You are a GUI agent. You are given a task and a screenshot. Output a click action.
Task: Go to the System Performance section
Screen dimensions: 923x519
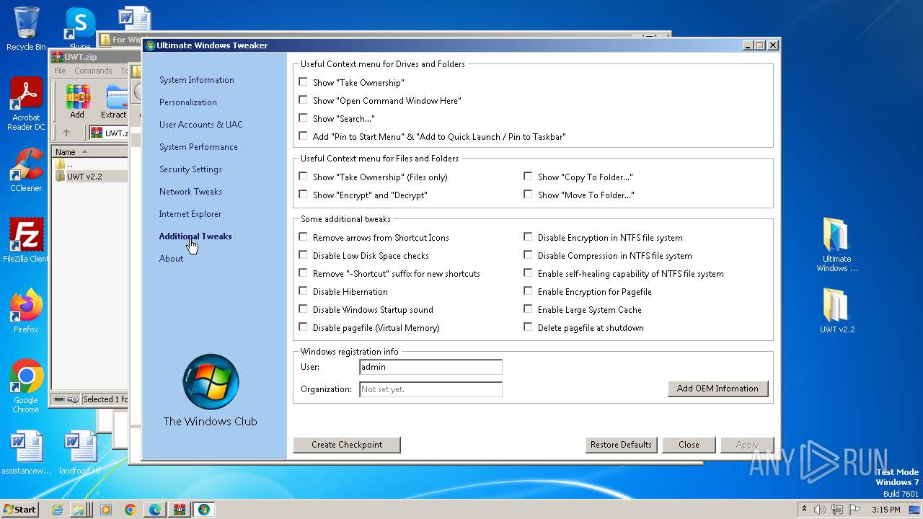pyautogui.click(x=198, y=147)
